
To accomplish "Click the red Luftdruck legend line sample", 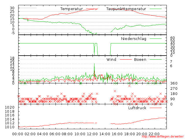I will (x=156, y=108).
